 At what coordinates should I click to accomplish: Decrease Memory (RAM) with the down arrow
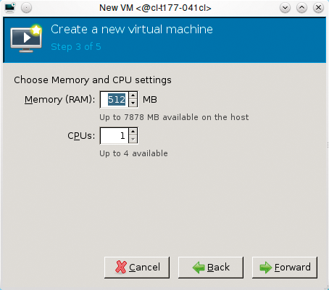coord(133,103)
